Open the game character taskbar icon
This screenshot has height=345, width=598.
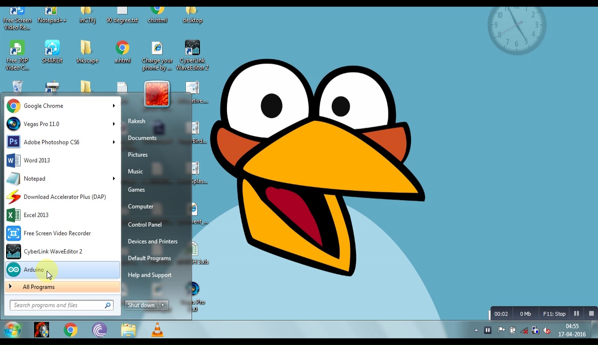pos(42,331)
